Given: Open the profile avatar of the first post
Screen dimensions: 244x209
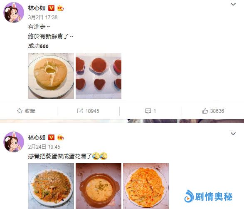Looking at the screenshot, I should 14,12.
